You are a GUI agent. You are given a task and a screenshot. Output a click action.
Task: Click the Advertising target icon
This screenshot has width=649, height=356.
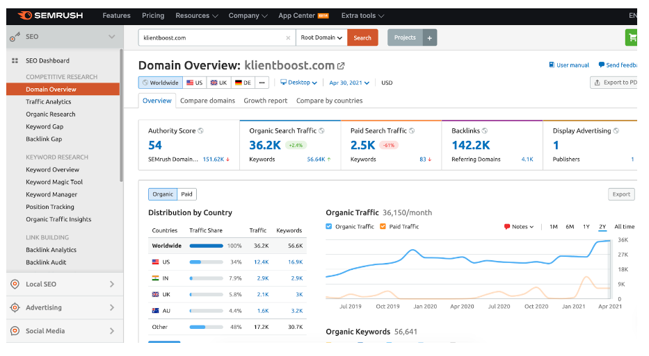tap(15, 308)
